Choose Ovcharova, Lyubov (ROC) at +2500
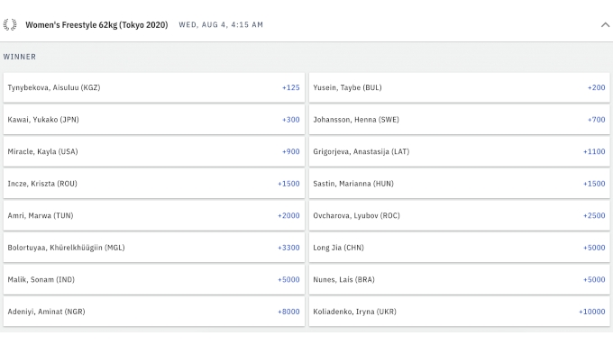 (x=460, y=215)
